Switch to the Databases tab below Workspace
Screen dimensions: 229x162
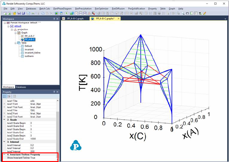click(x=21, y=87)
